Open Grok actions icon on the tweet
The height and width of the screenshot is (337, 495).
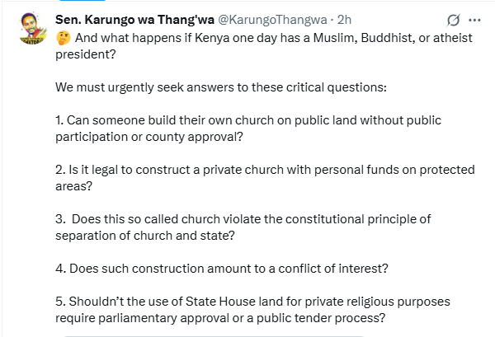click(451, 19)
